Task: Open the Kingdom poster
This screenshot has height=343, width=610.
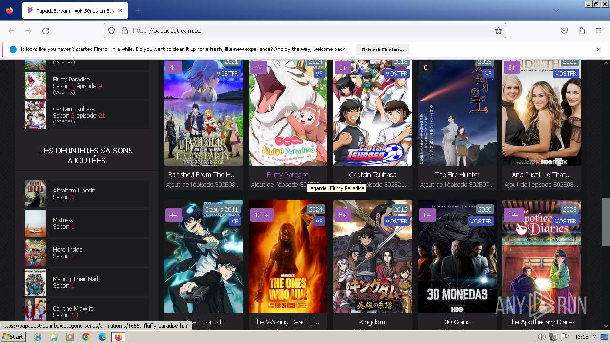Action: 373,256
